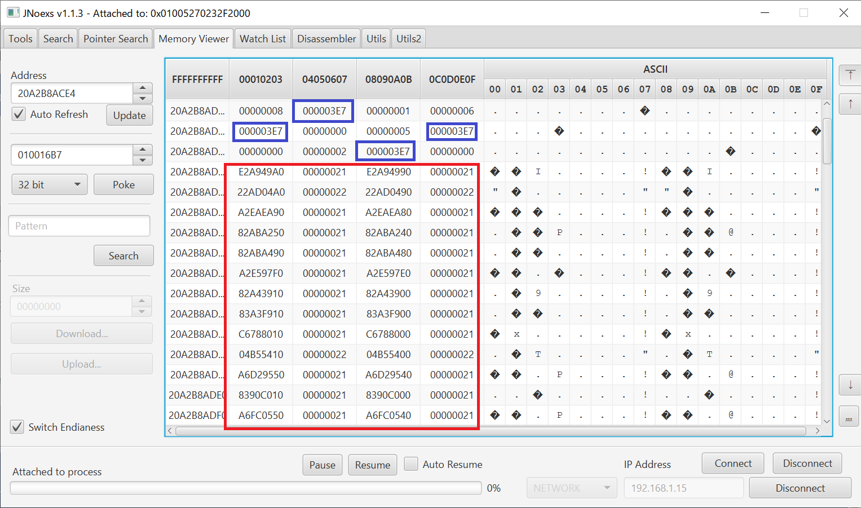Image resolution: width=861 pixels, height=508 pixels.
Task: Click the progress bar showing 0%
Action: point(246,488)
